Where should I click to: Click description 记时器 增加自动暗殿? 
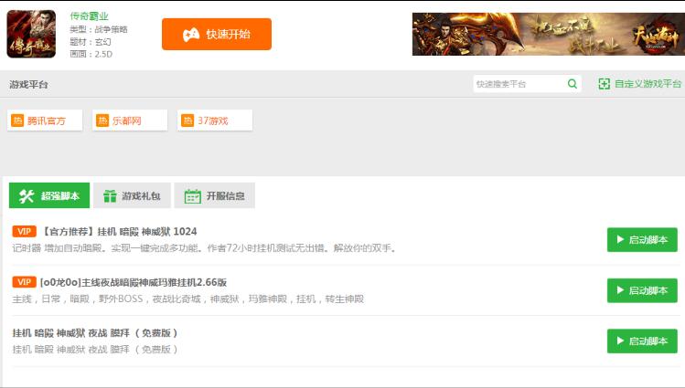coord(205,248)
